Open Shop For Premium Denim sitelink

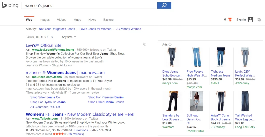[x=106, y=97]
